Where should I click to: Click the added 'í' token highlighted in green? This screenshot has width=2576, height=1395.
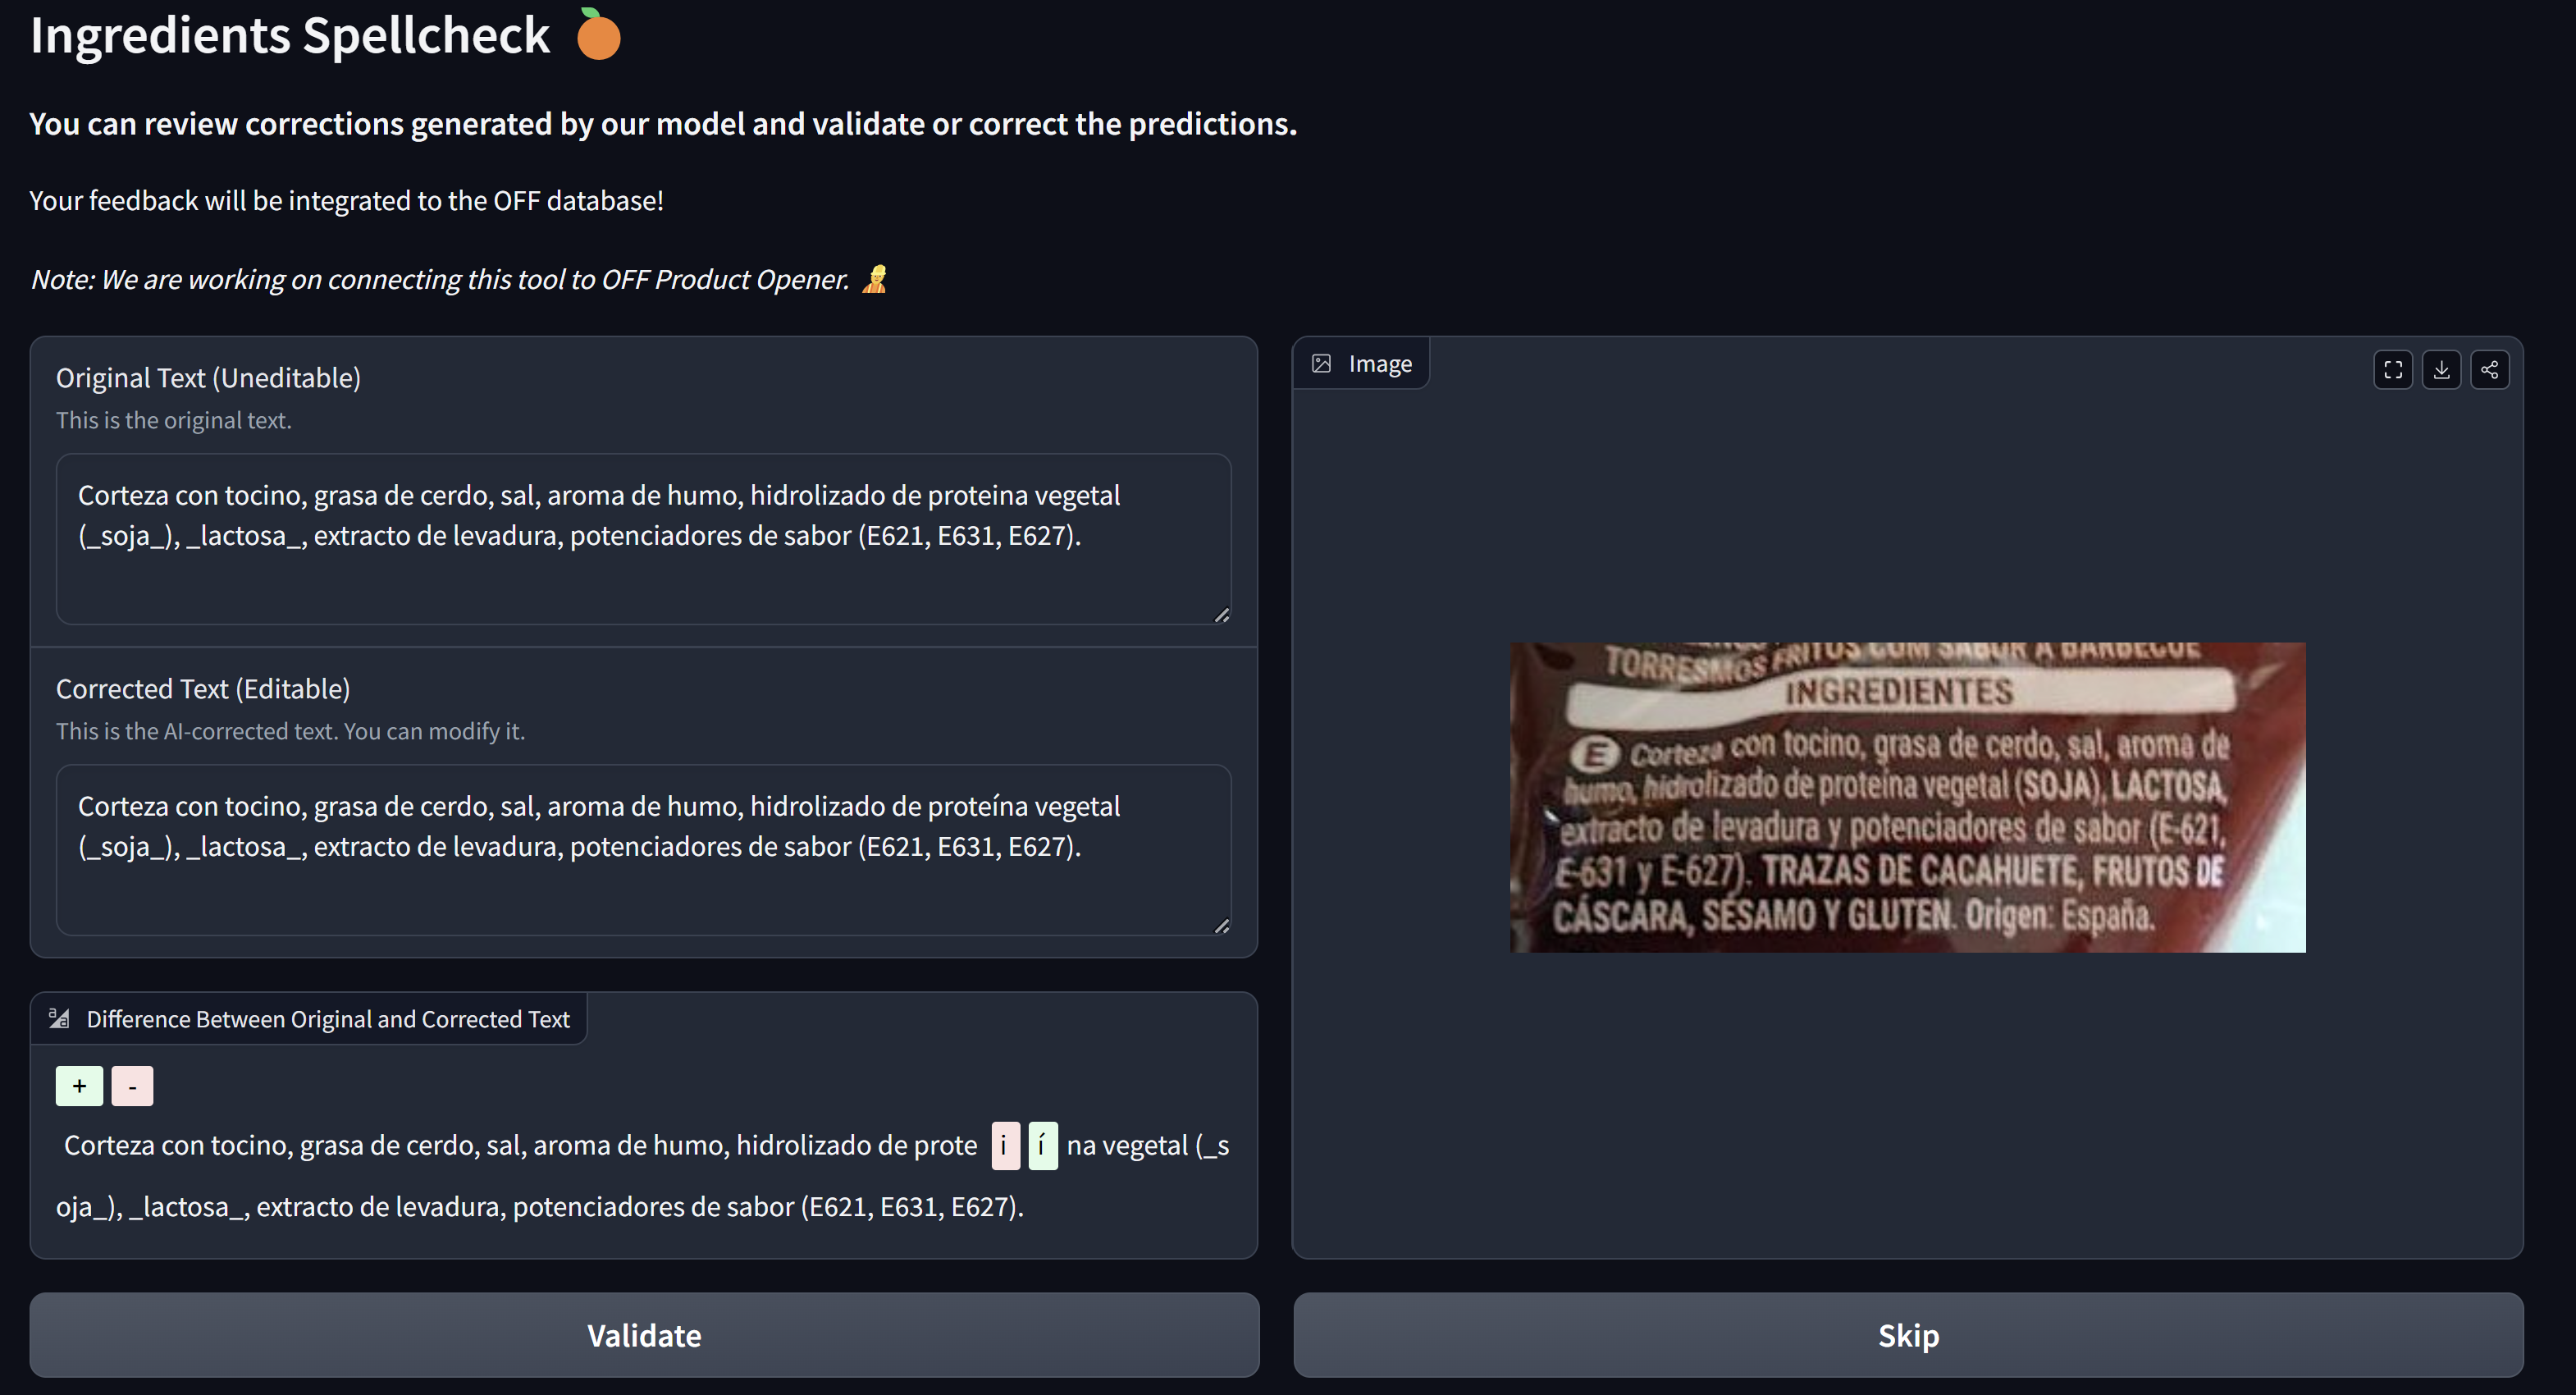(x=1042, y=1146)
